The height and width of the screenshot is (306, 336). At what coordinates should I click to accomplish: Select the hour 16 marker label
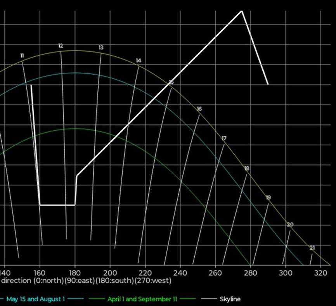click(199, 109)
